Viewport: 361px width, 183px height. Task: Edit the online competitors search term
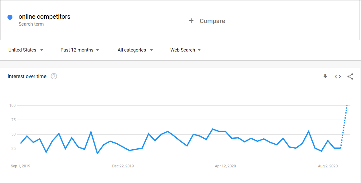[44, 17]
